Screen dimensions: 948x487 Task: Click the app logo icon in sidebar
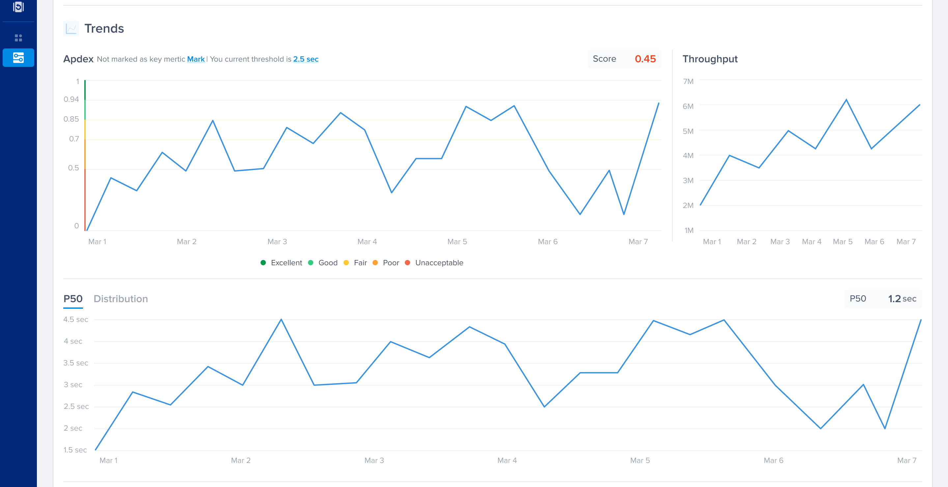pyautogui.click(x=18, y=7)
